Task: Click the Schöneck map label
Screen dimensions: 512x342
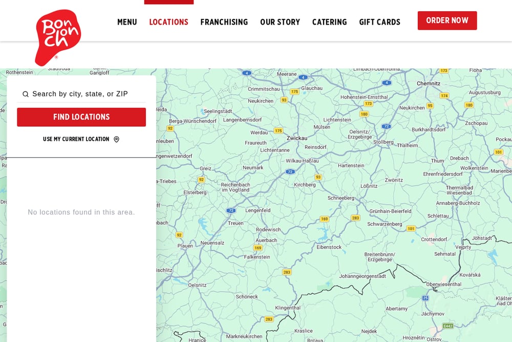Action: click(x=247, y=297)
